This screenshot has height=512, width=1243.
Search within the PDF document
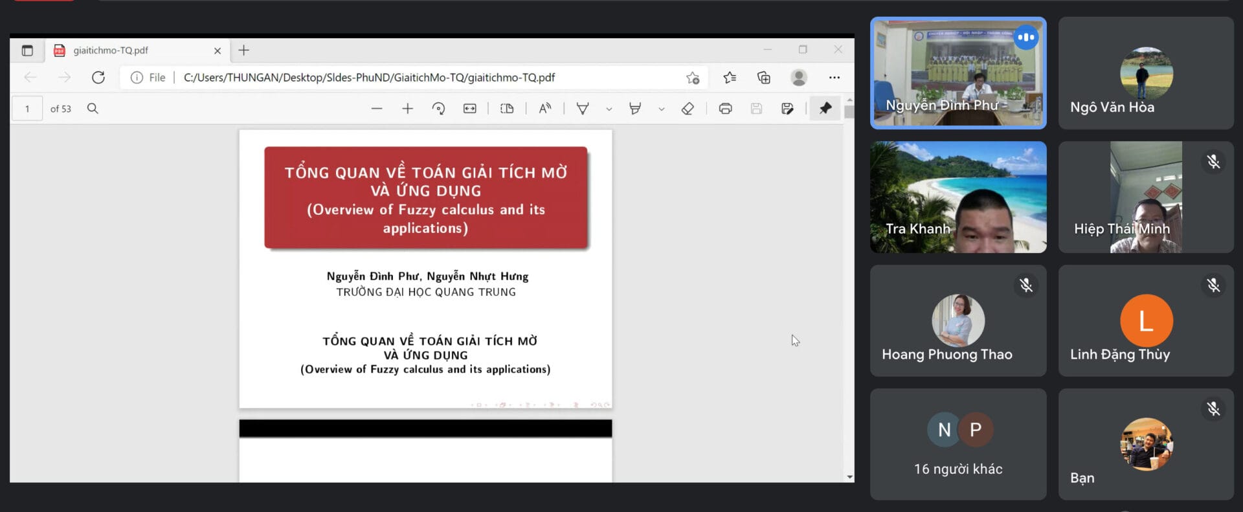coord(93,109)
